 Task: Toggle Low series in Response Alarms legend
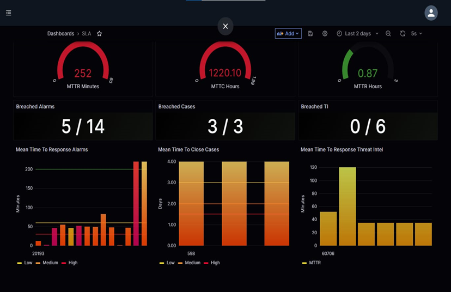pyautogui.click(x=25, y=263)
